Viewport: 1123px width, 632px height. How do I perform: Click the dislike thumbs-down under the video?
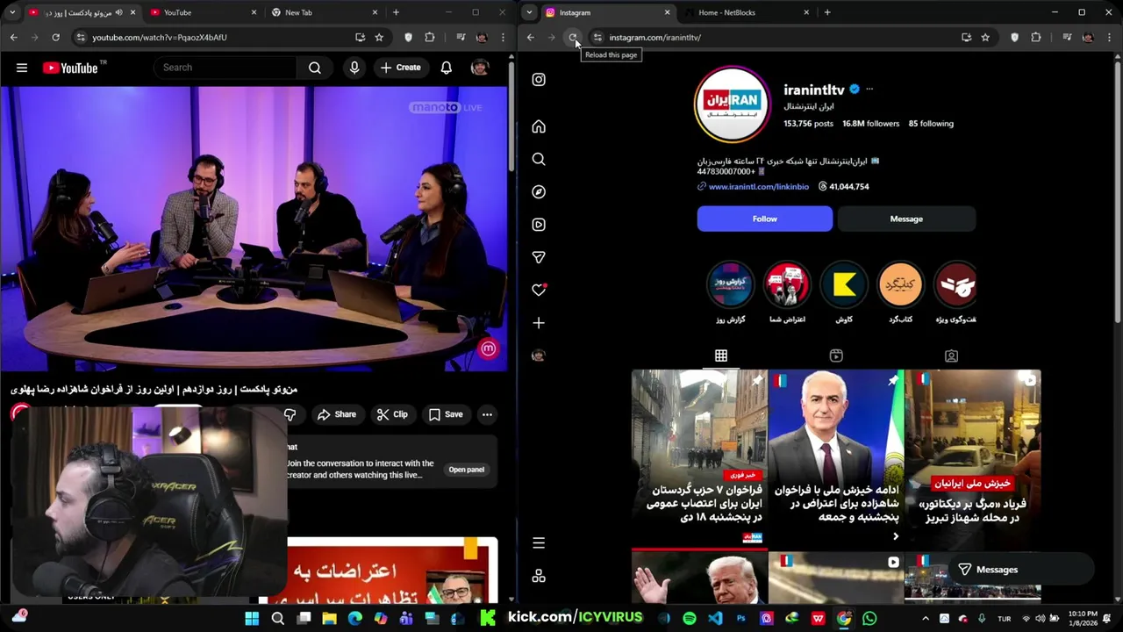pos(290,414)
